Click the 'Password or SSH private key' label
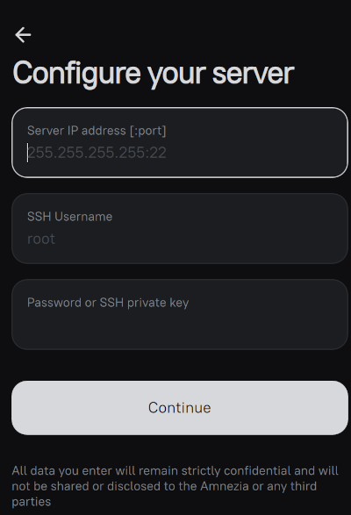Image resolution: width=351 pixels, height=515 pixels. 108,303
